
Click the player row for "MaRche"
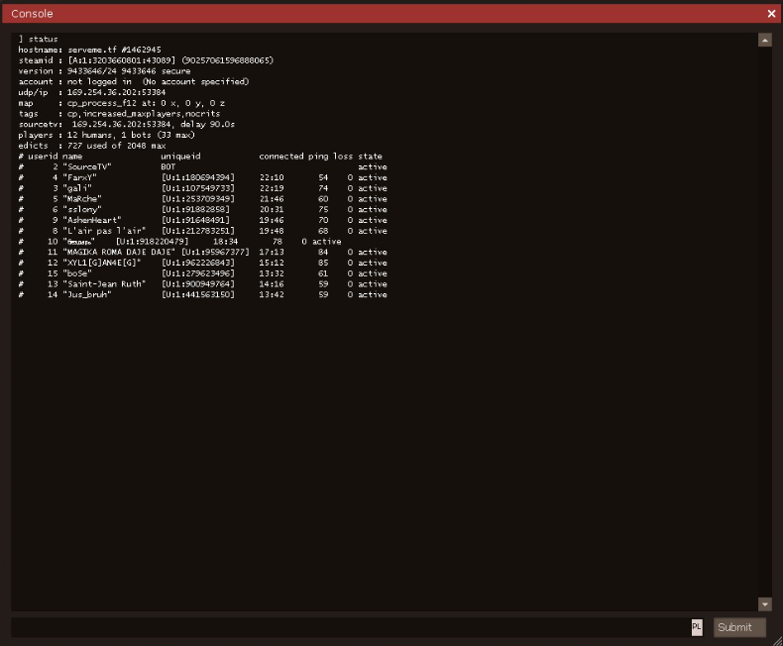(x=198, y=199)
